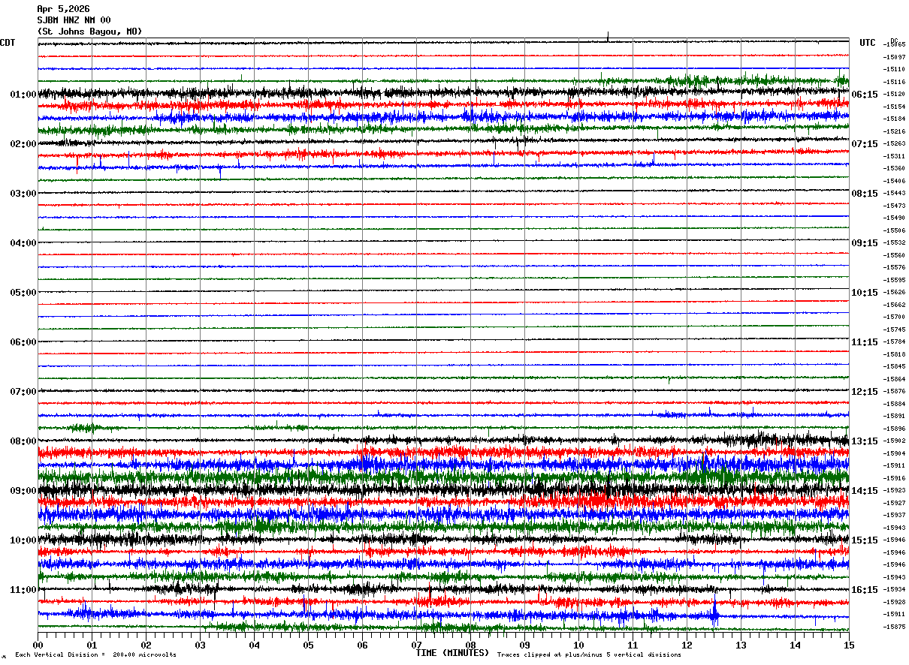Click the '08:15' UTC time label
The height and width of the screenshot is (665, 909).
(865, 194)
